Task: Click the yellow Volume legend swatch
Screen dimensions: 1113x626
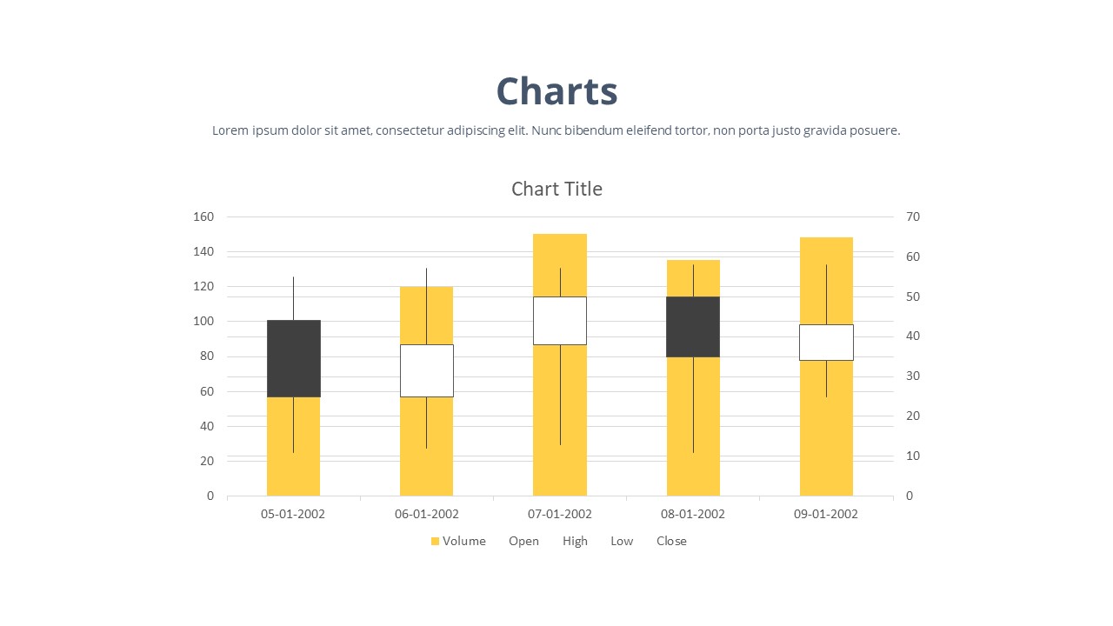Action: tap(435, 542)
